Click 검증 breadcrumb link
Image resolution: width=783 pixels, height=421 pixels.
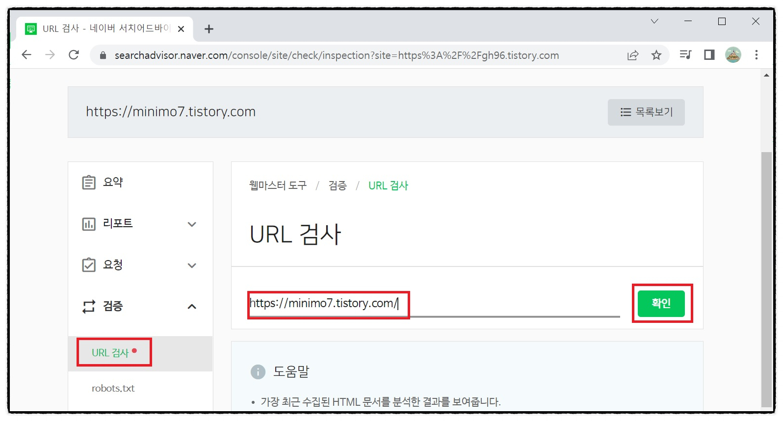[x=338, y=185]
